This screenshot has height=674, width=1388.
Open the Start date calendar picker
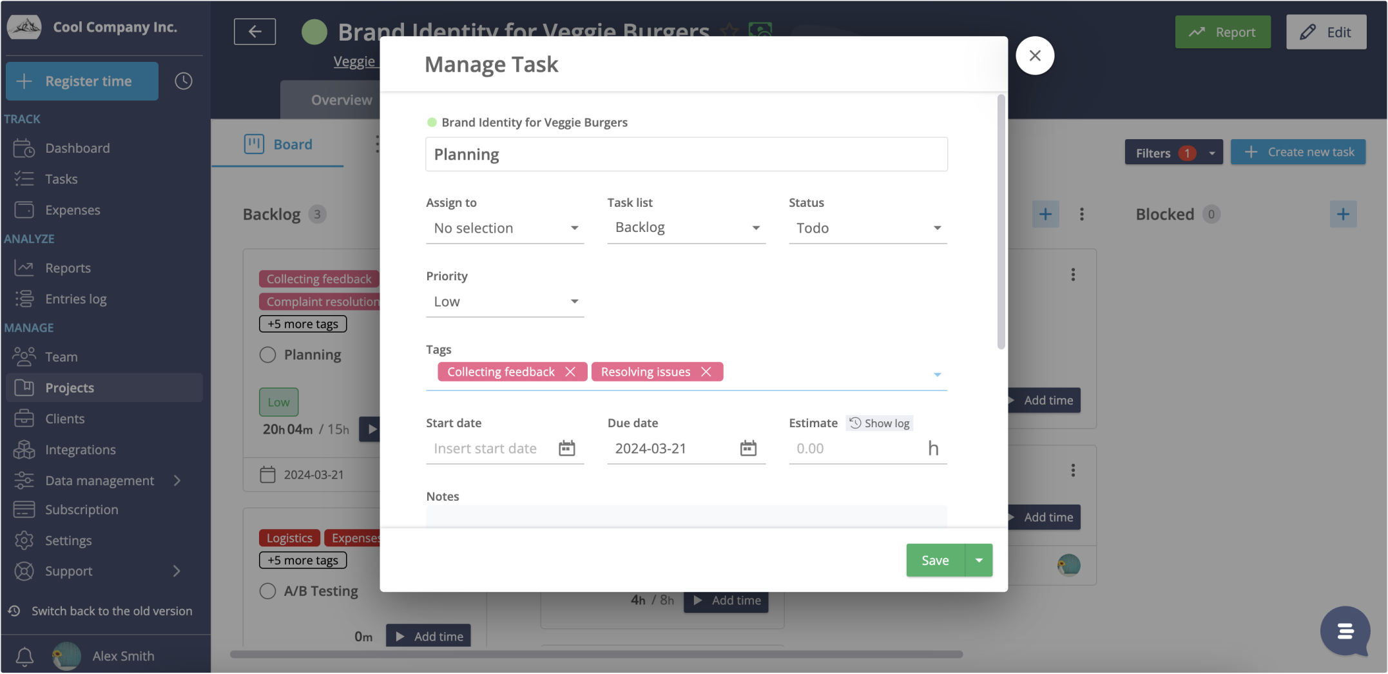point(566,448)
